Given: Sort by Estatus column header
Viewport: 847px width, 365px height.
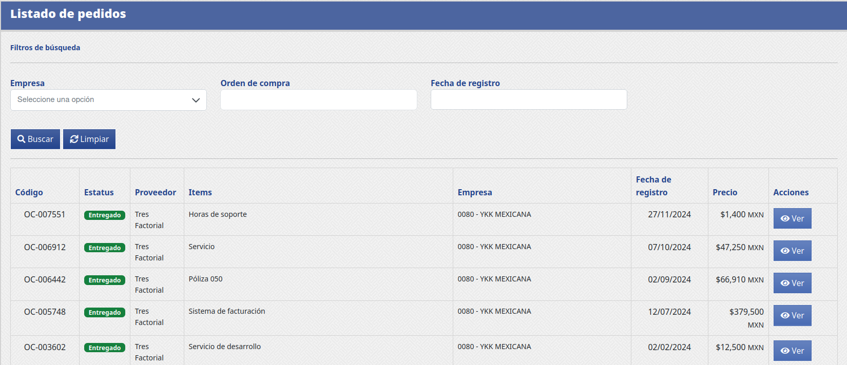Looking at the screenshot, I should pyautogui.click(x=99, y=192).
